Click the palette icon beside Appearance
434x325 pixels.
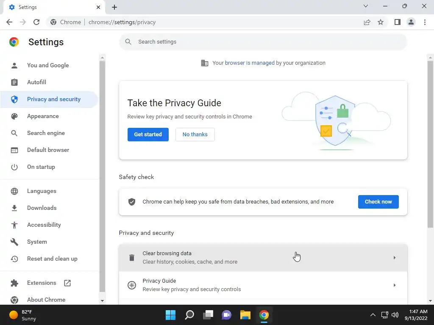(x=14, y=116)
